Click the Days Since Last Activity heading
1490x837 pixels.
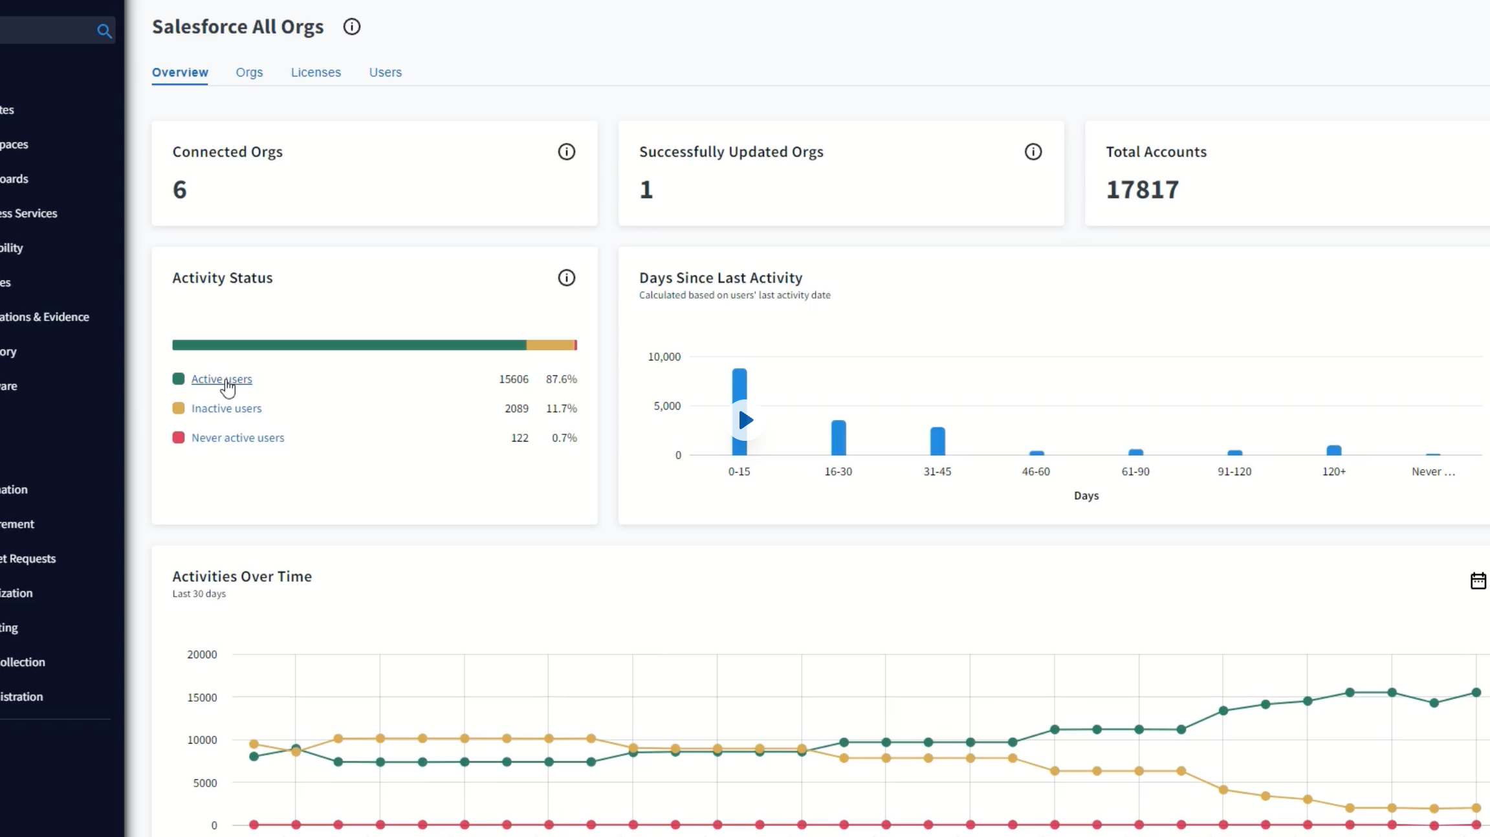click(x=721, y=278)
